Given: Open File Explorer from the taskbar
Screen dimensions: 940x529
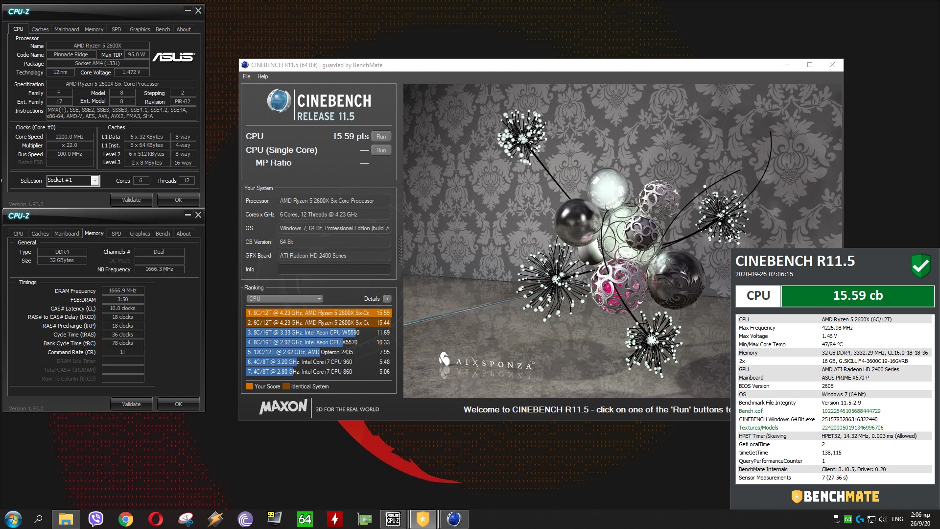Looking at the screenshot, I should [x=66, y=519].
